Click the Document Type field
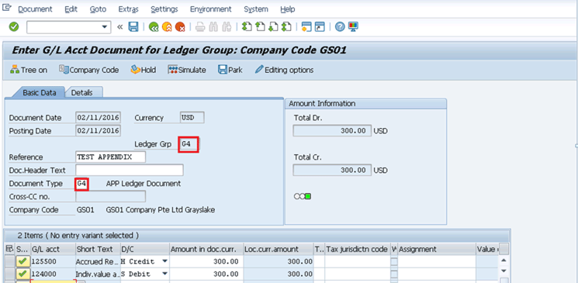Viewport: 578px width, 283px height. pos(81,183)
